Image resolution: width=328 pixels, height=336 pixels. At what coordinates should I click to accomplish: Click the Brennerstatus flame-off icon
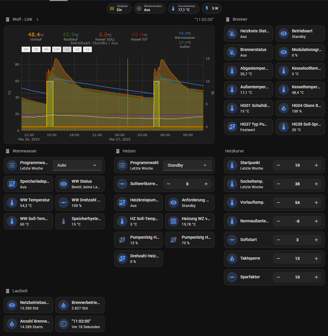pos(232,52)
